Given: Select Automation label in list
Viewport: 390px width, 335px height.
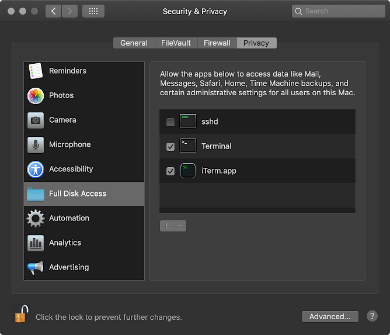Looking at the screenshot, I should (69, 218).
